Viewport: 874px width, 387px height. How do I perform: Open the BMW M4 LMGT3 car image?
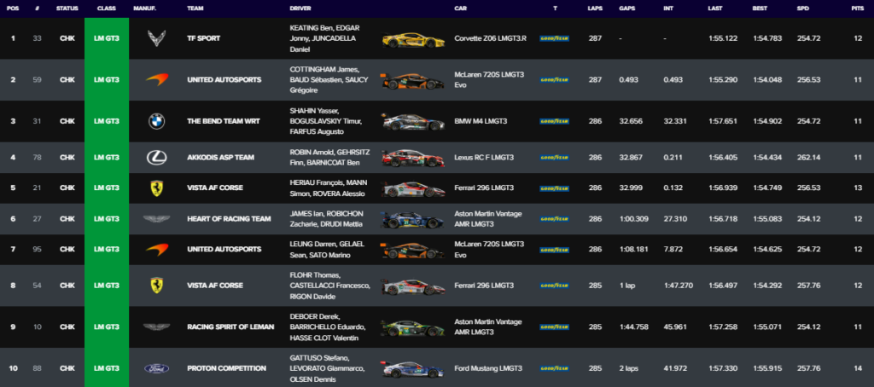click(x=412, y=121)
